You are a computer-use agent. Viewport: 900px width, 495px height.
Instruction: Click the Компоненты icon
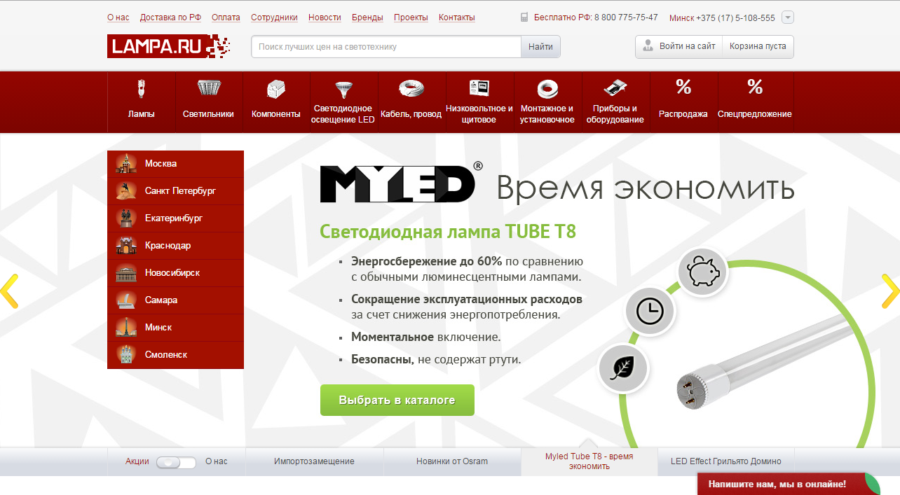point(276,89)
